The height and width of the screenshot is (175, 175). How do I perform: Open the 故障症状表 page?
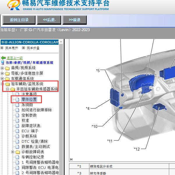point(31,126)
